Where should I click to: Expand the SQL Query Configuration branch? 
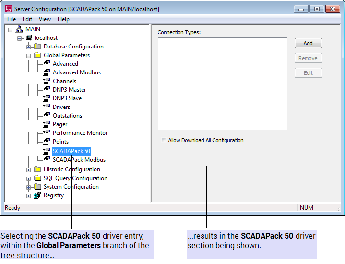[29, 178]
